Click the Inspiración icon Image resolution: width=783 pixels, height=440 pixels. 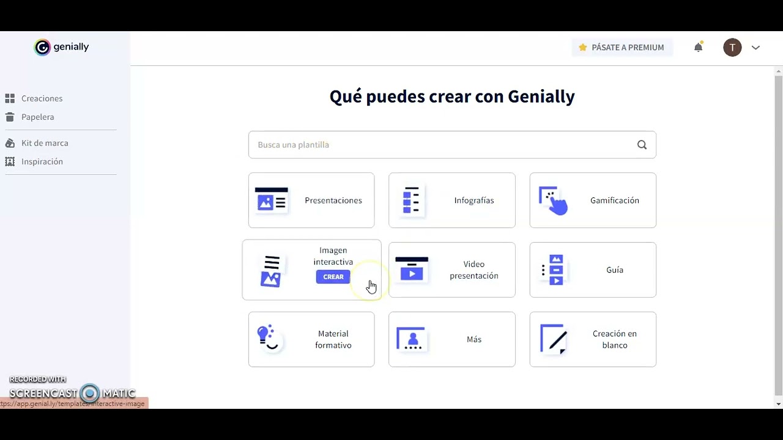[x=10, y=161]
